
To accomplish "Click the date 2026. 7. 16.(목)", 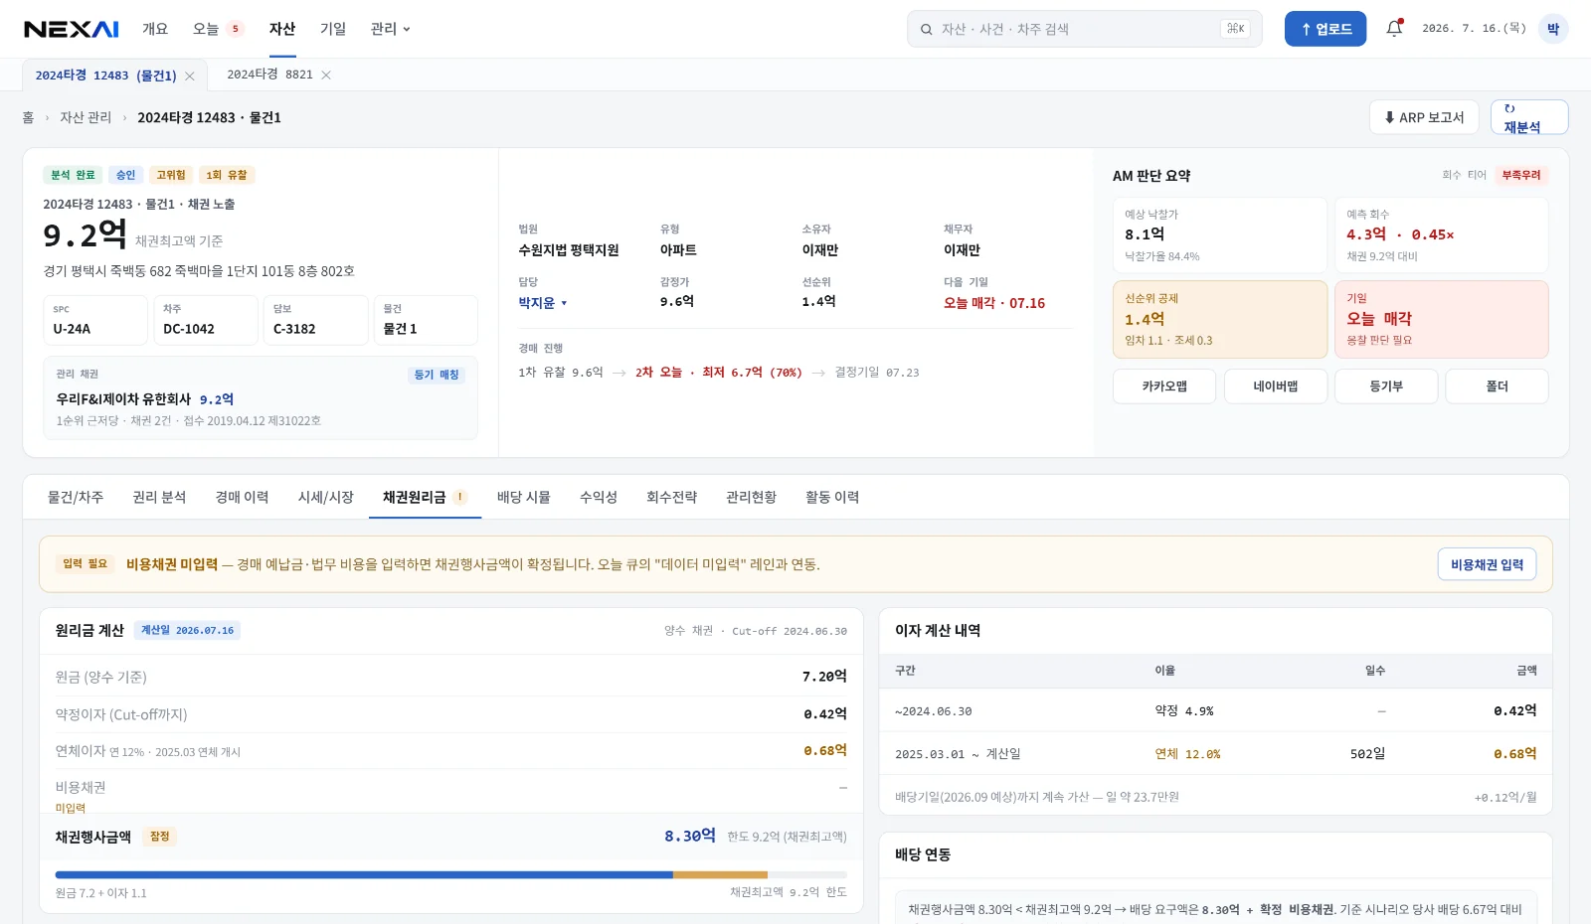I will pos(1474,29).
